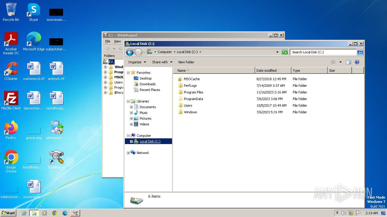The height and width of the screenshot is (217, 387).
Task: Open File menu in JDiskReport
Action: 108,41
